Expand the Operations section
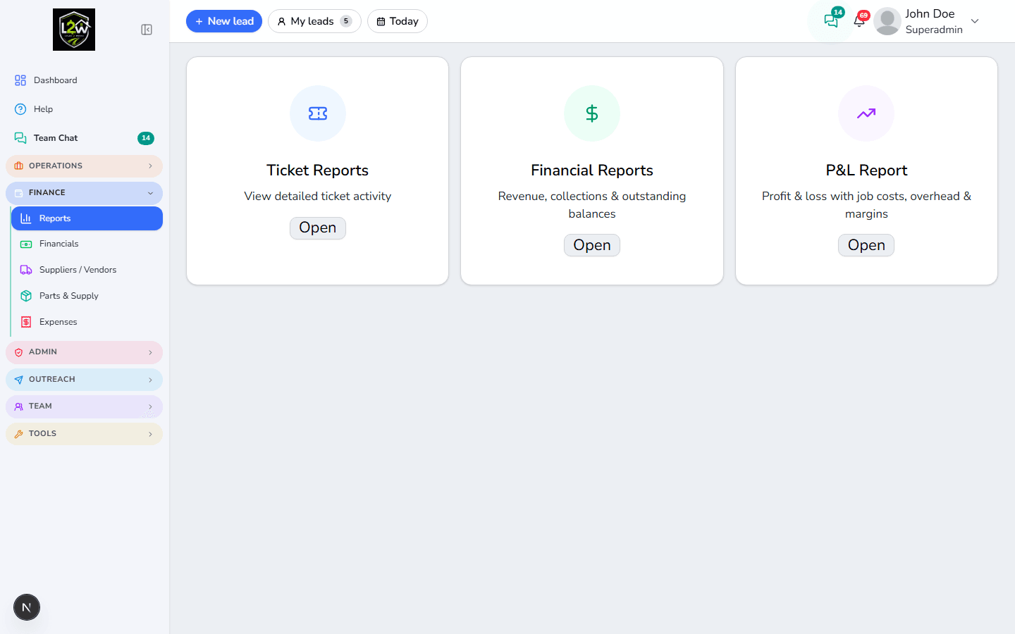 85,166
